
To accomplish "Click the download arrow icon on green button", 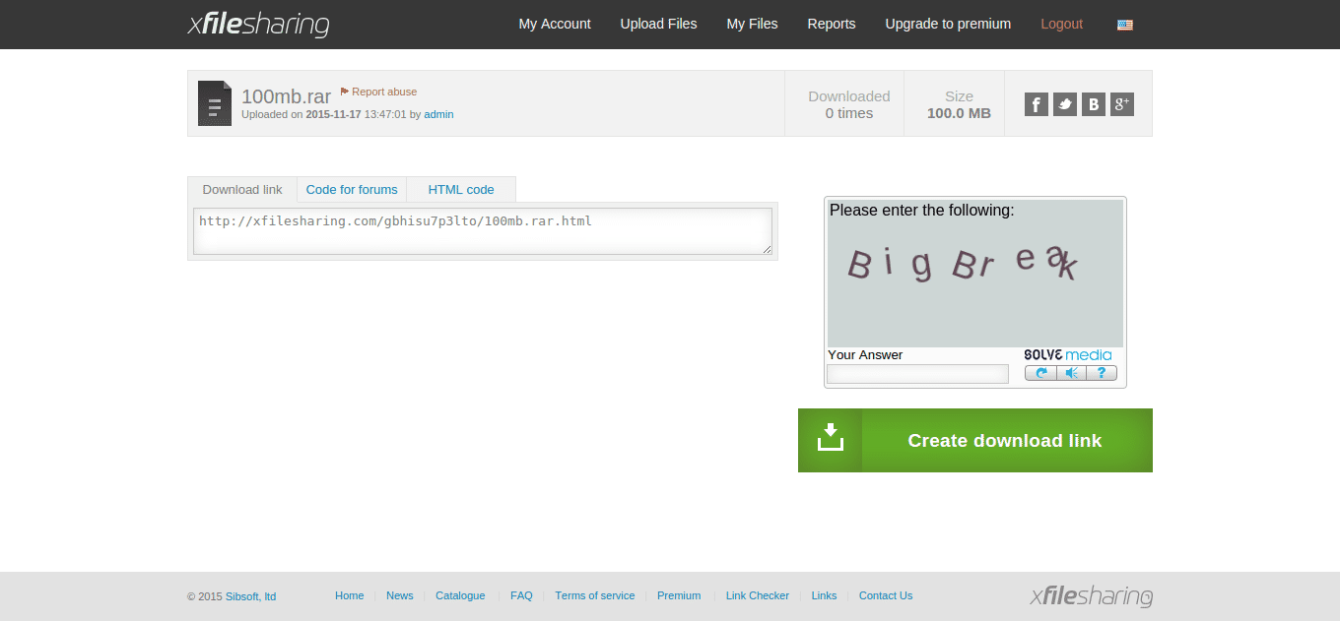I will tap(831, 437).
